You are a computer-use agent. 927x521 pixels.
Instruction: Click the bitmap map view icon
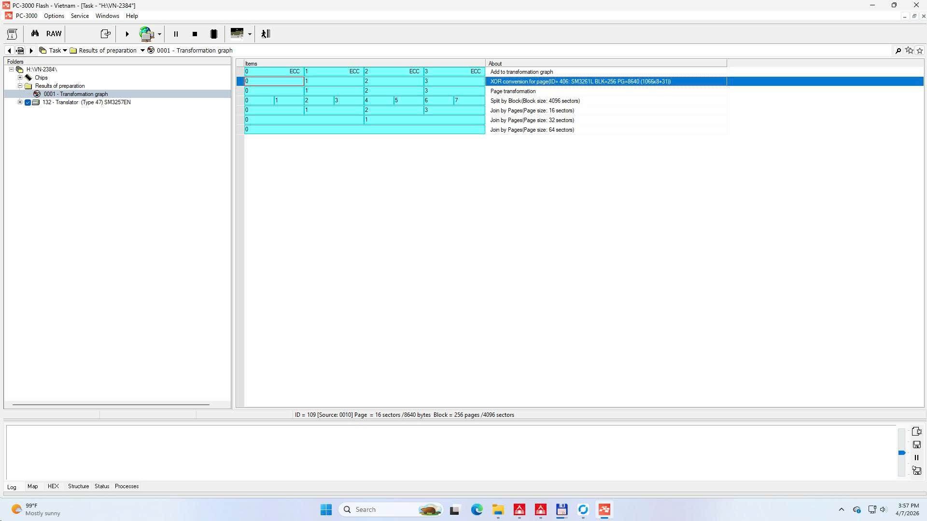coord(237,33)
